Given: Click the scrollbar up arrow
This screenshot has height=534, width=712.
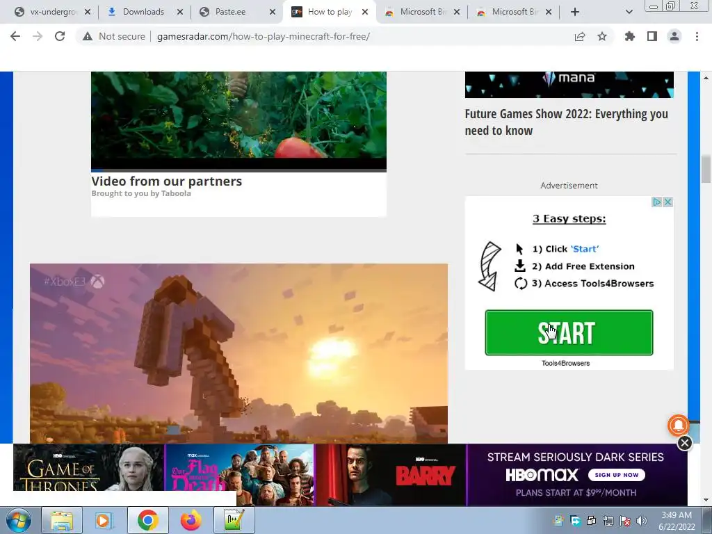Looking at the screenshot, I should pos(706,78).
